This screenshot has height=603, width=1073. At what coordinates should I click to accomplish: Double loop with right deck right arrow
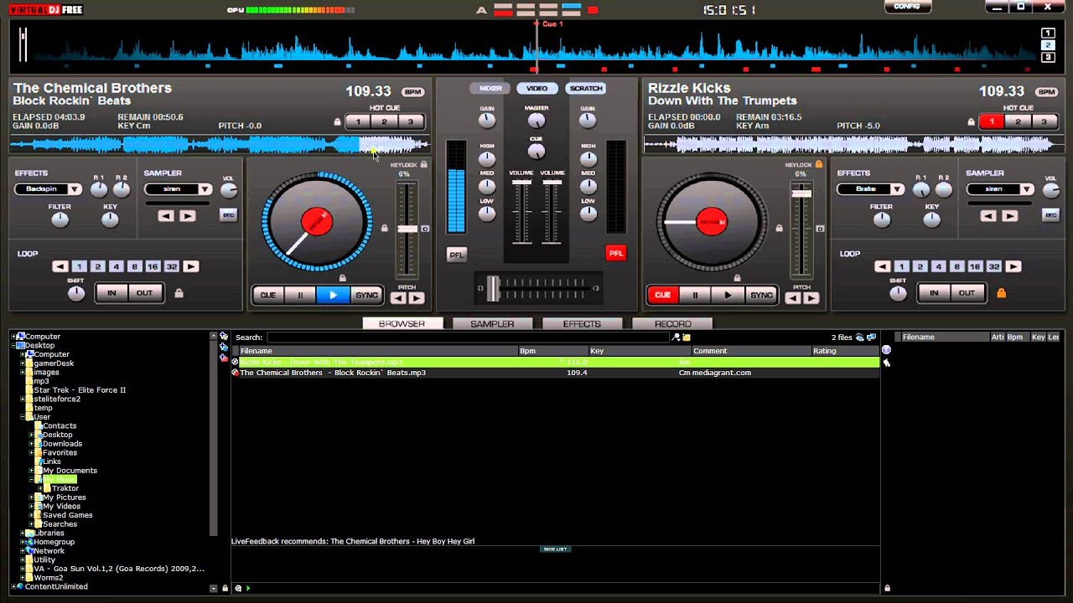coord(1013,266)
